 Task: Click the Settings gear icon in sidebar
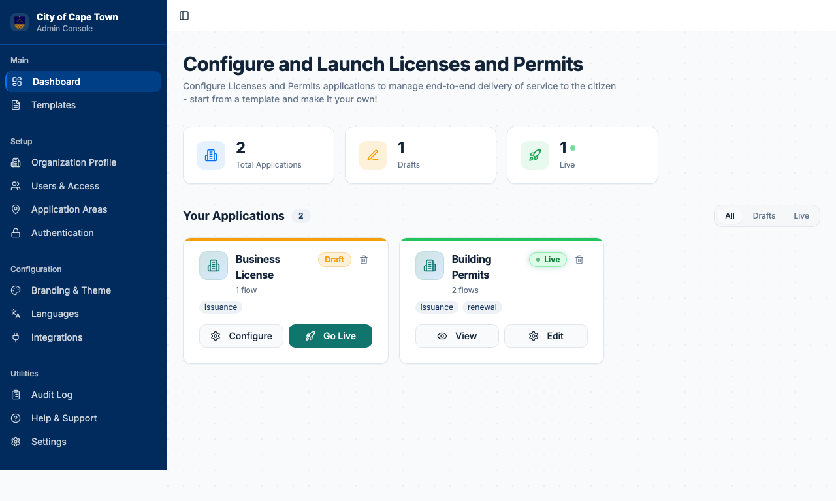click(16, 442)
